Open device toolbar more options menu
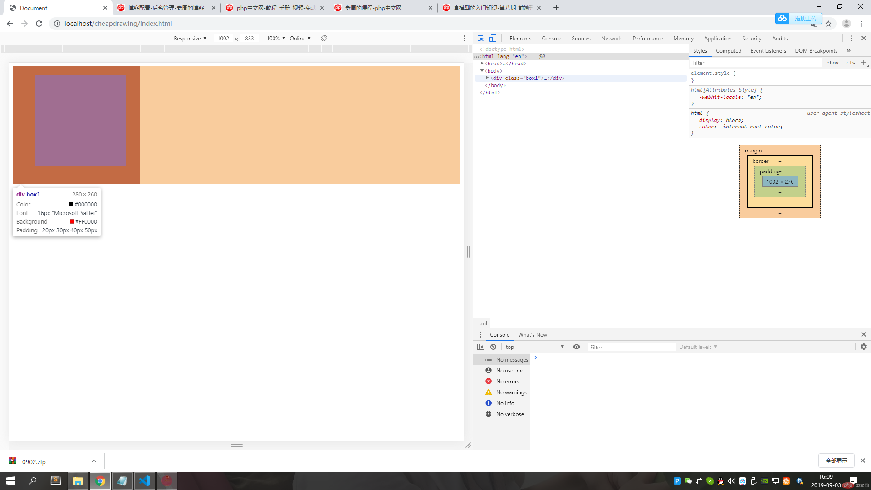Screen dimensions: 871x490 [464, 39]
